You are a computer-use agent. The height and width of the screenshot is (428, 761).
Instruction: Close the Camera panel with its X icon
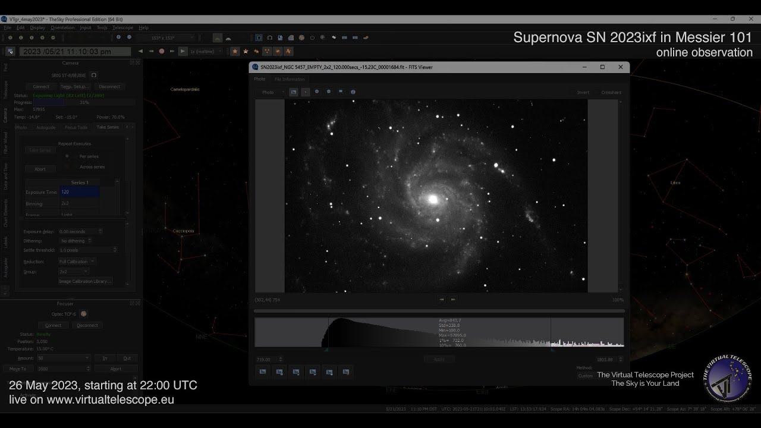pyautogui.click(x=138, y=63)
